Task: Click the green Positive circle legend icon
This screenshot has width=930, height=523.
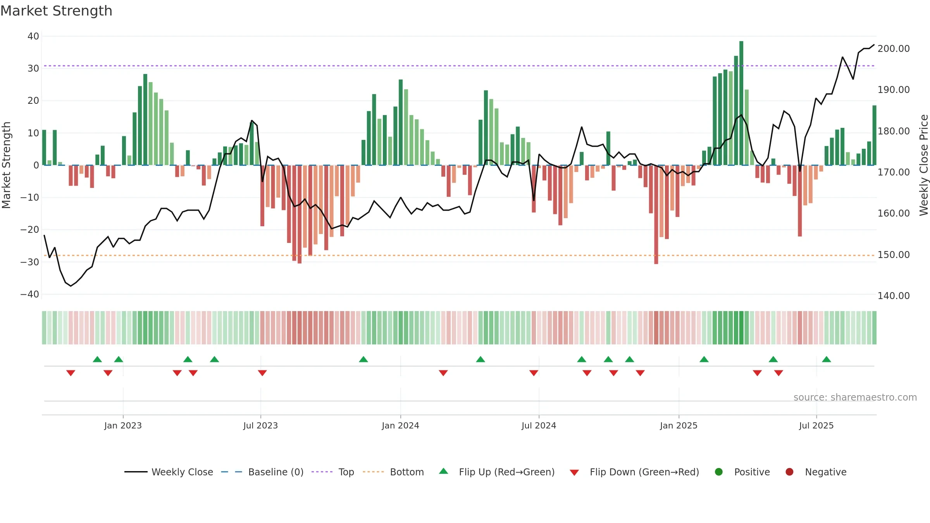Action: click(719, 472)
